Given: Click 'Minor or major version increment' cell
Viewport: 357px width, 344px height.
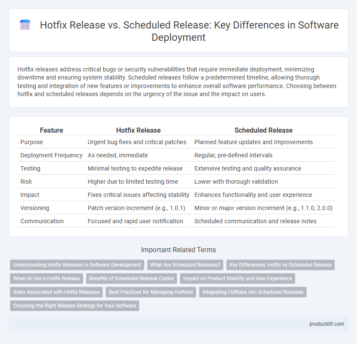Looking at the screenshot, I should point(263,208).
